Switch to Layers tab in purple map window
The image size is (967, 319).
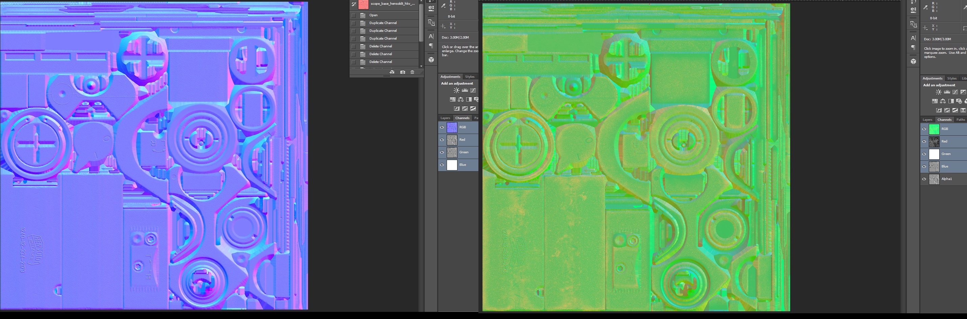pos(445,118)
